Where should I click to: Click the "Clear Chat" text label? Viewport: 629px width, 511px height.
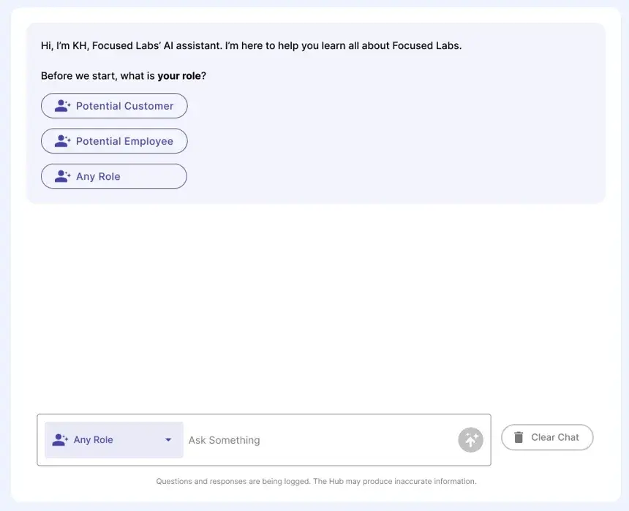point(555,437)
